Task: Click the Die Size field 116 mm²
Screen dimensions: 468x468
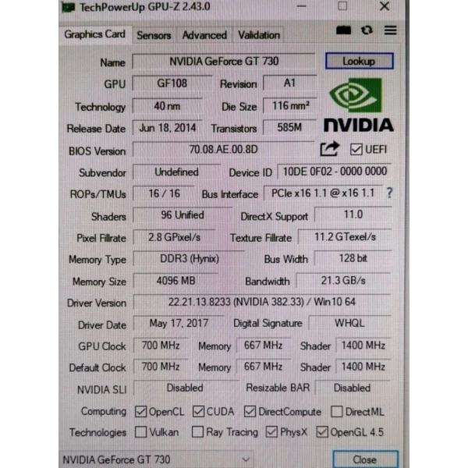Action: pyautogui.click(x=289, y=105)
